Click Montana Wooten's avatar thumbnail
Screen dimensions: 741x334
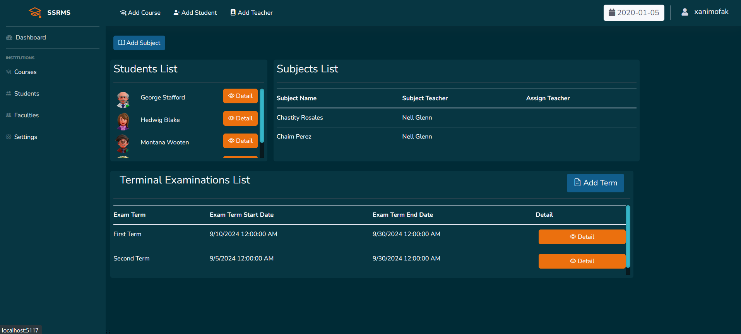click(123, 143)
